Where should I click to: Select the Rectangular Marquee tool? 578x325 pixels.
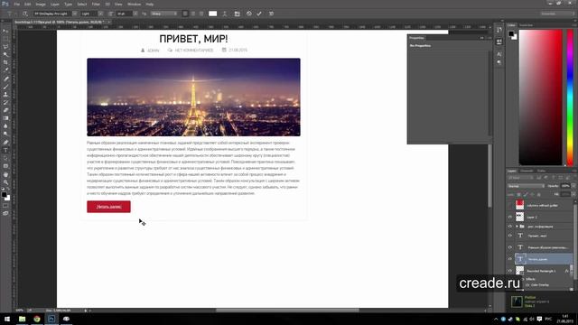pos(5,39)
